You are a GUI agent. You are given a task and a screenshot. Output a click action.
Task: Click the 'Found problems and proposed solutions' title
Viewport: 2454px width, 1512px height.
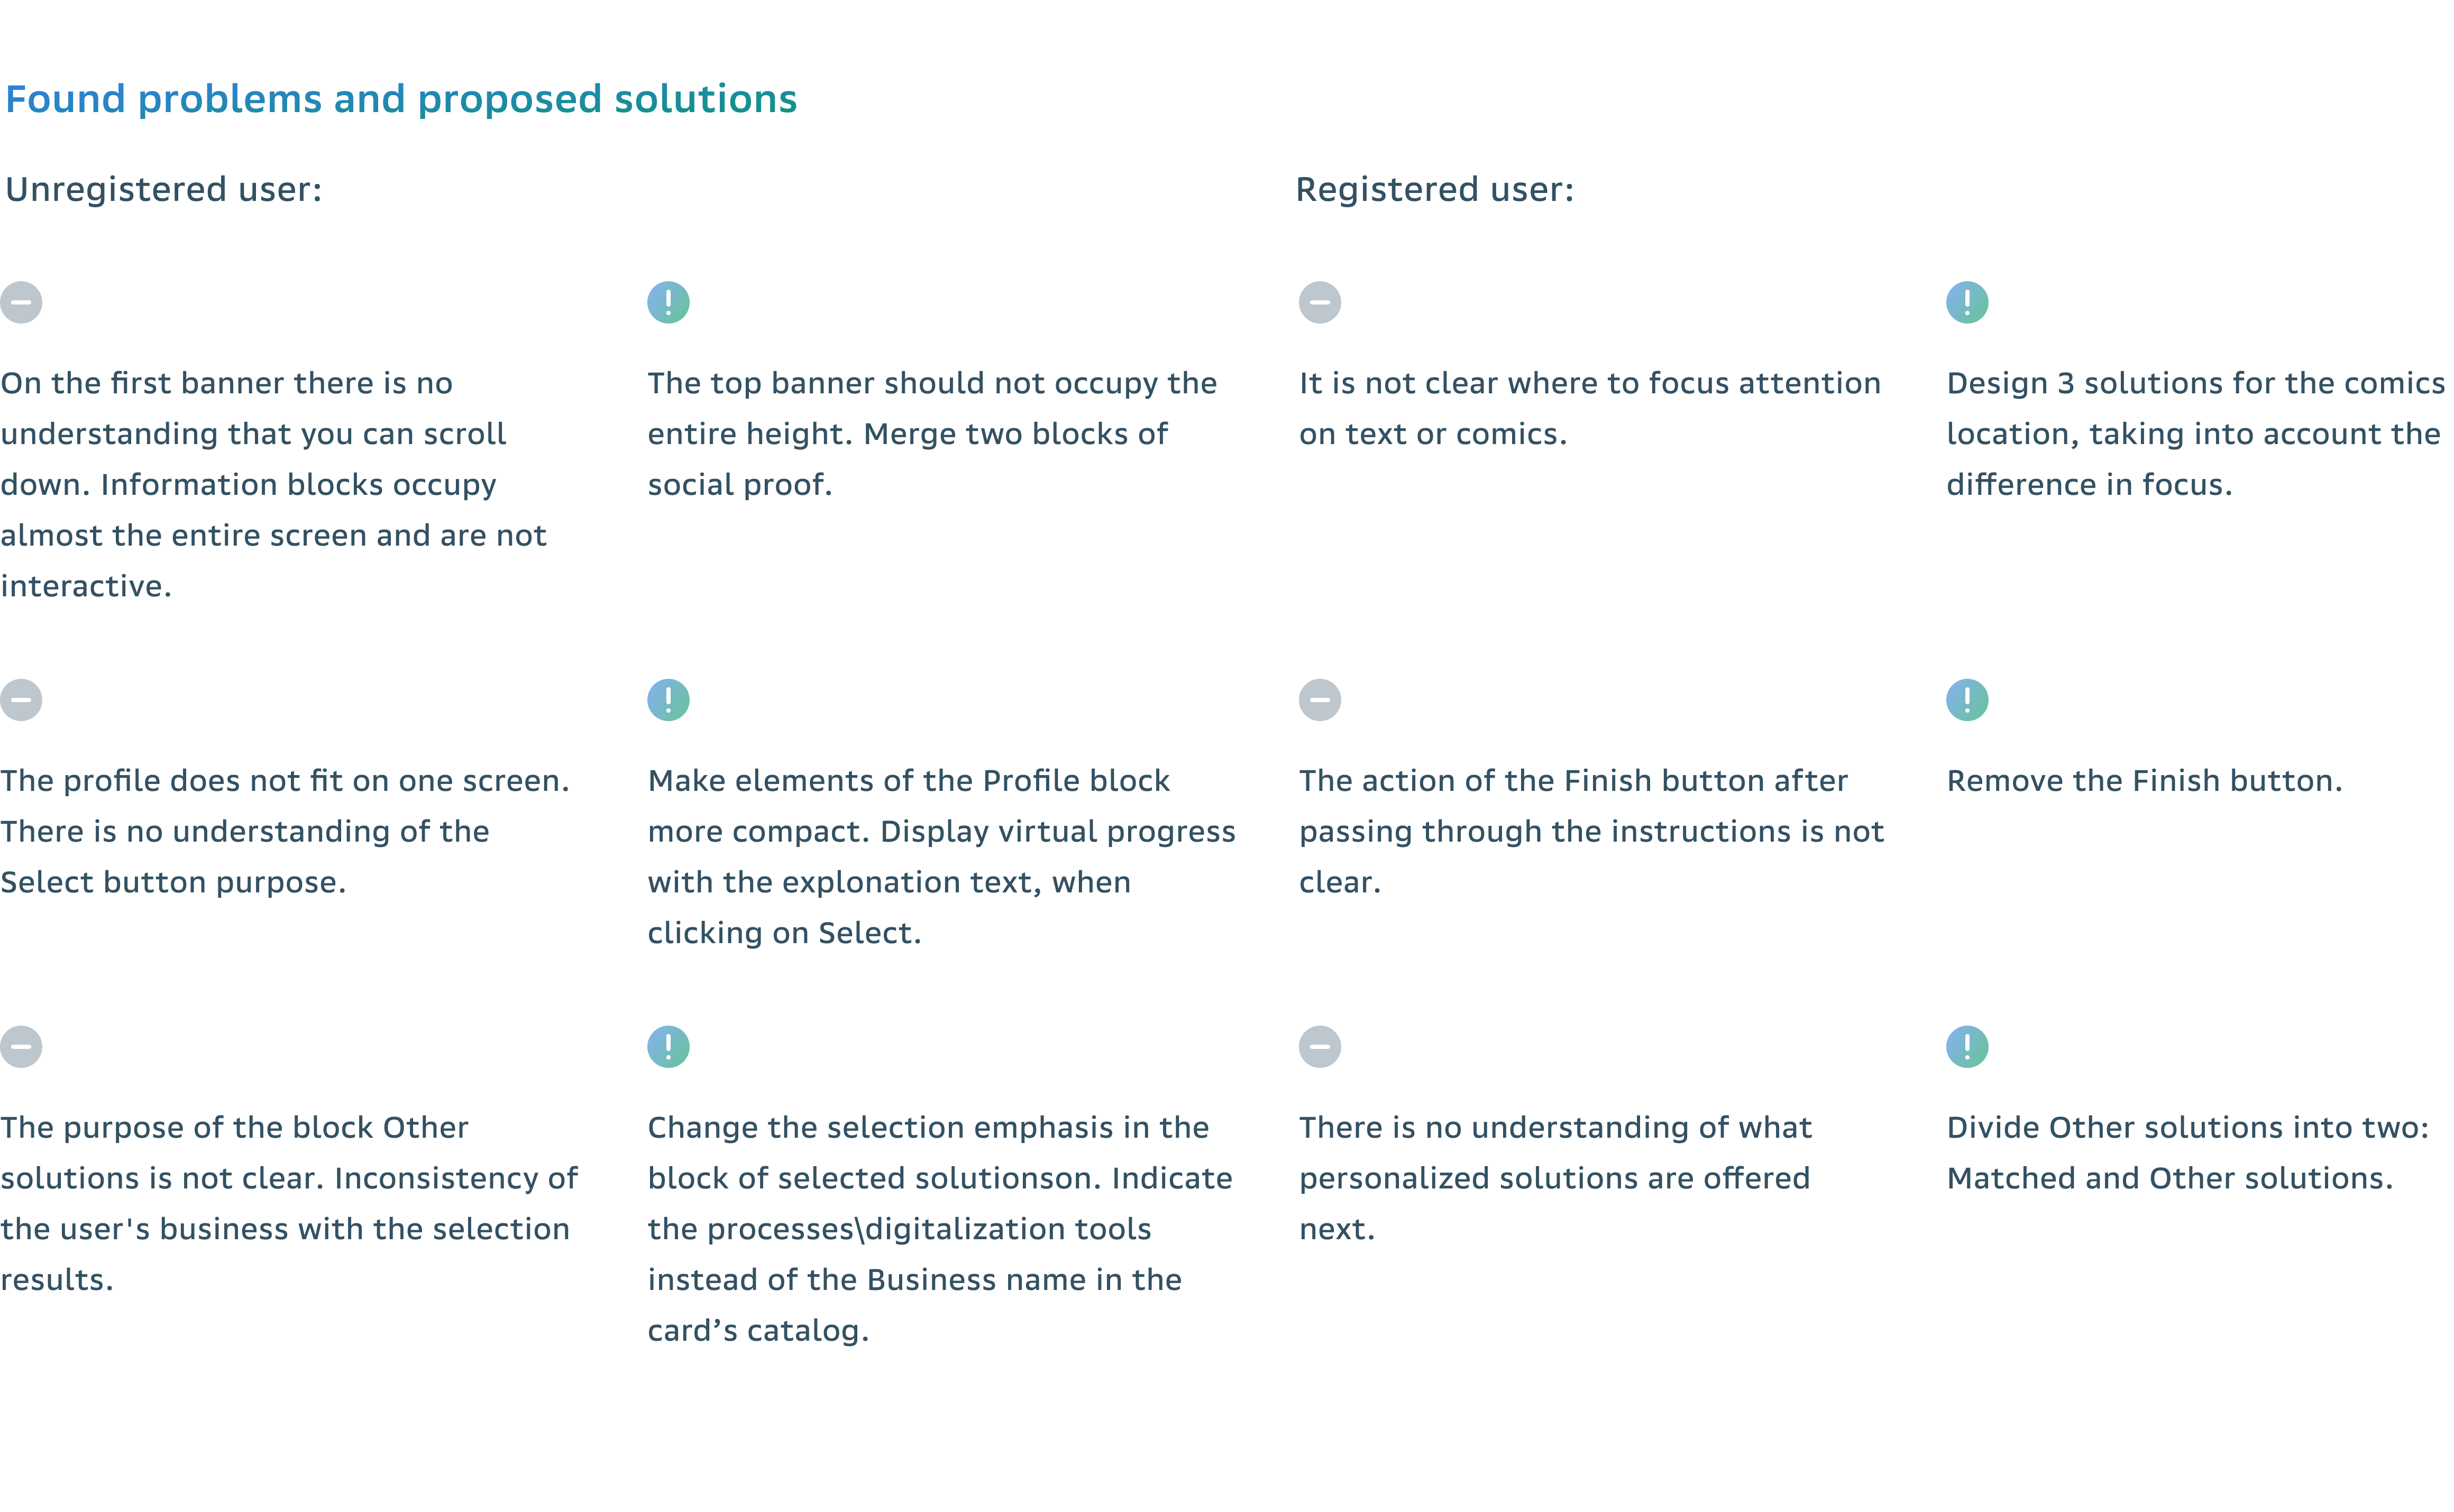pyautogui.click(x=401, y=99)
